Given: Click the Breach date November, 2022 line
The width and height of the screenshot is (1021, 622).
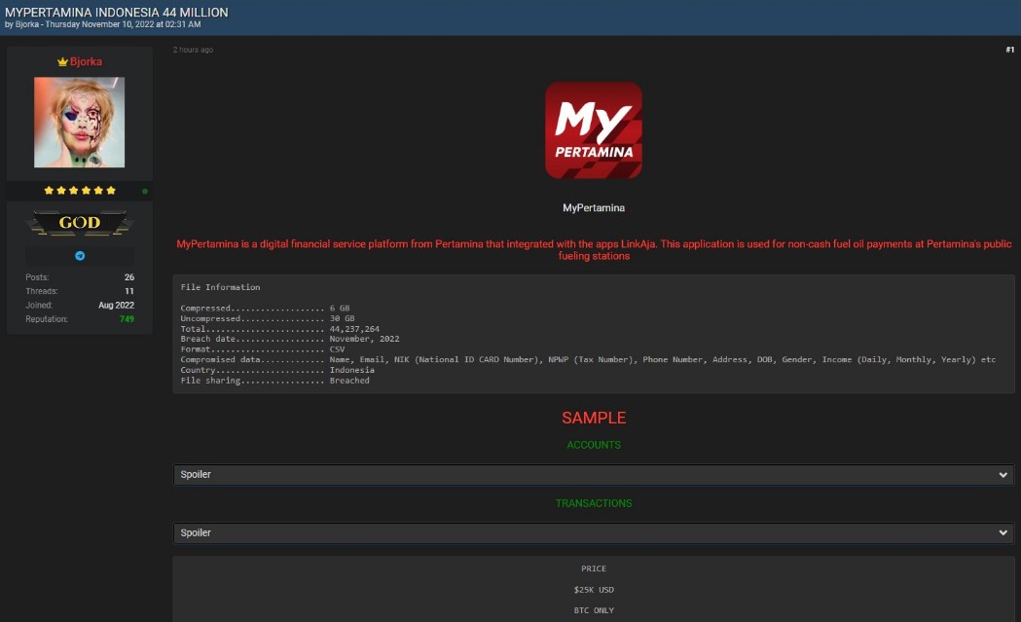Looking at the screenshot, I should tap(290, 339).
